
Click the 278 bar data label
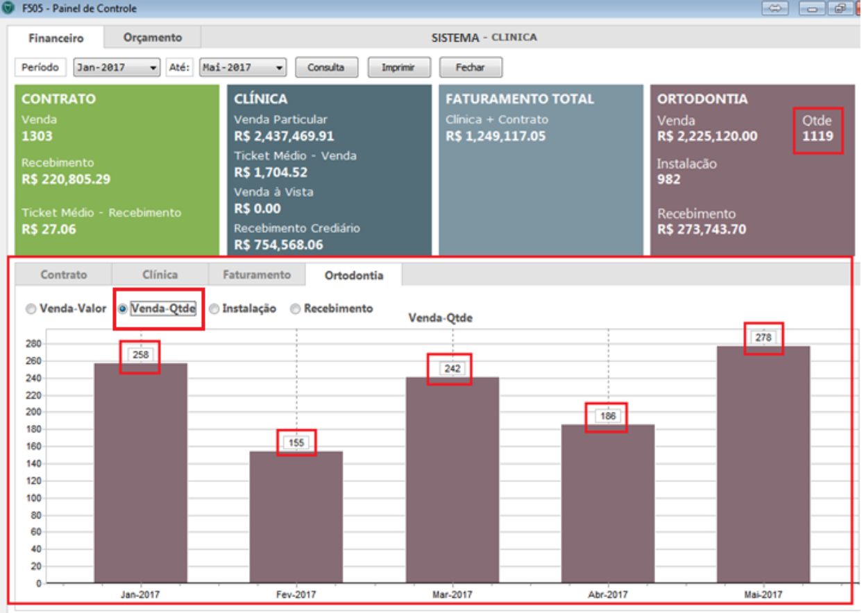(763, 338)
